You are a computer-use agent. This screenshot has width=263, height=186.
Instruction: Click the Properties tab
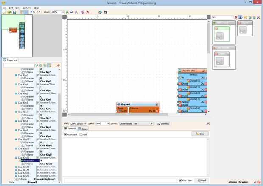(10, 60)
